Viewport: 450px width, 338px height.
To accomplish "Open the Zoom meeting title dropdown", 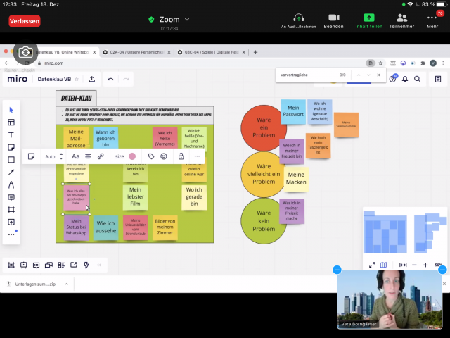I will [187, 20].
